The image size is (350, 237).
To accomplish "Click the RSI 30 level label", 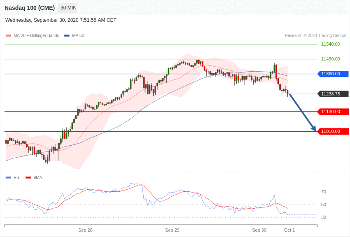I will click(324, 217).
